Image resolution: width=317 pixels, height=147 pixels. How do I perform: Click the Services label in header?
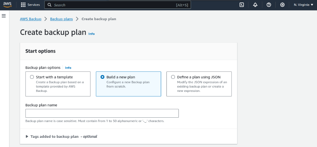(x=34, y=5)
